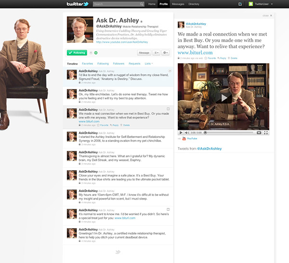Open biturl link in timeline Best Buy tweet
Image resolution: width=289 pixels, height=263 pixels.
coord(89,122)
